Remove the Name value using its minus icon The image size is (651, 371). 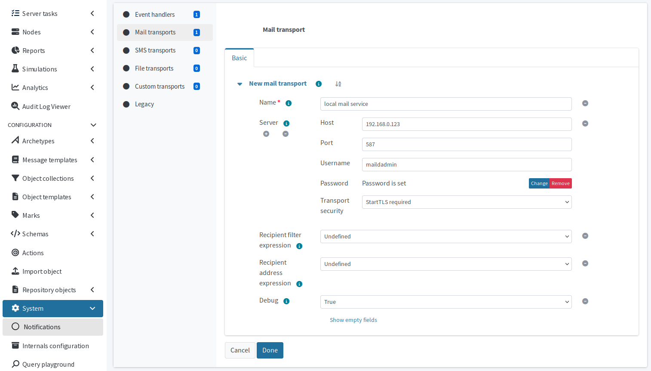click(585, 103)
